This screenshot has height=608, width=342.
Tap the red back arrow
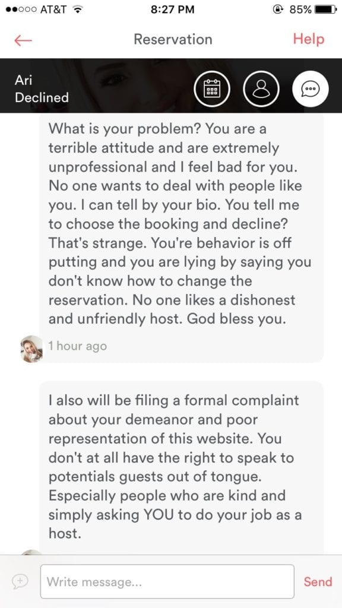tap(23, 40)
